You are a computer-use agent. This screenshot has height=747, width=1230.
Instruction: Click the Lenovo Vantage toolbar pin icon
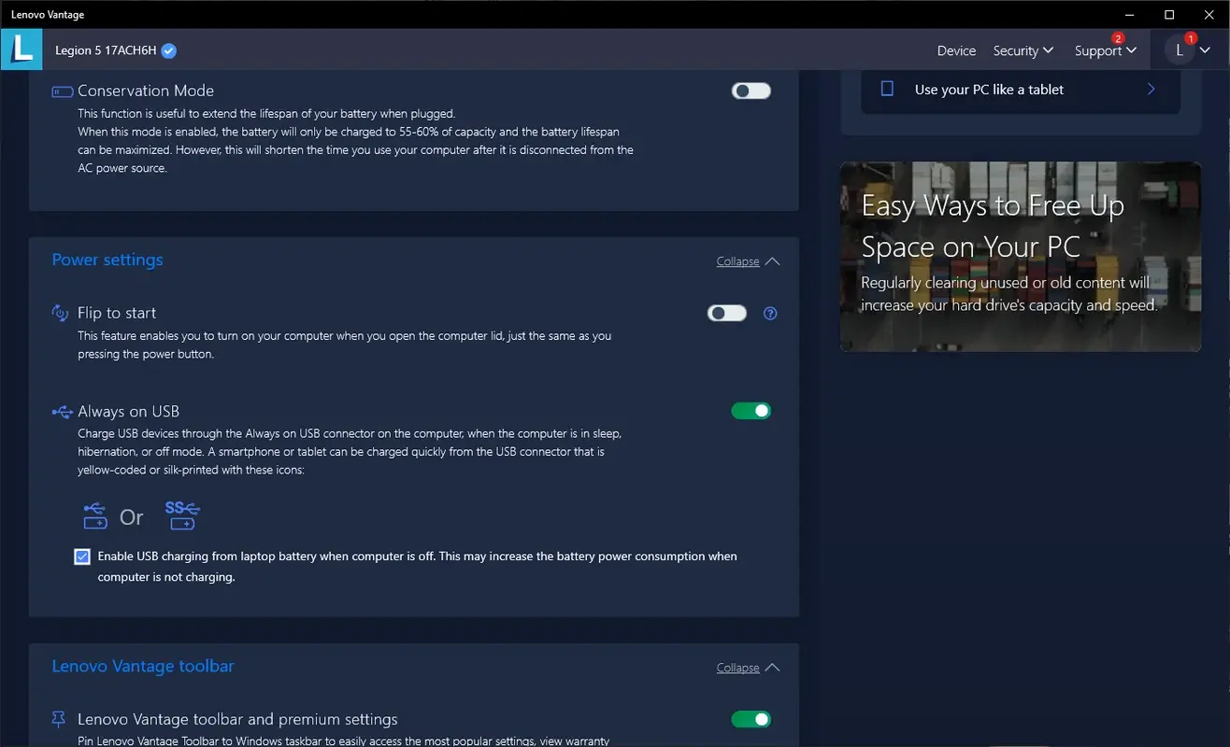[57, 719]
